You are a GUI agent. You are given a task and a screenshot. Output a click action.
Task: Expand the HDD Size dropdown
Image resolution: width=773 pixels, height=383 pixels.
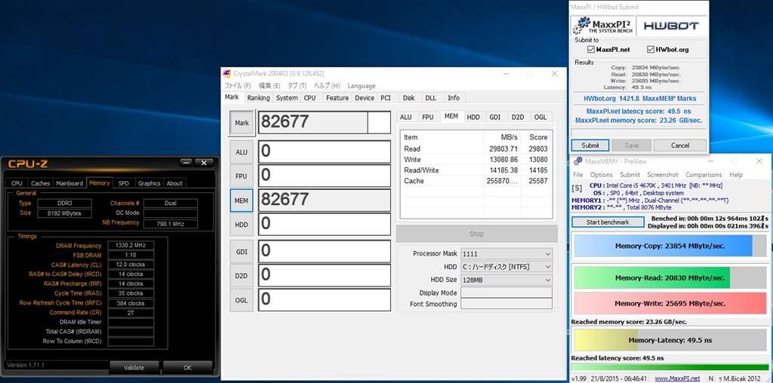(507, 280)
